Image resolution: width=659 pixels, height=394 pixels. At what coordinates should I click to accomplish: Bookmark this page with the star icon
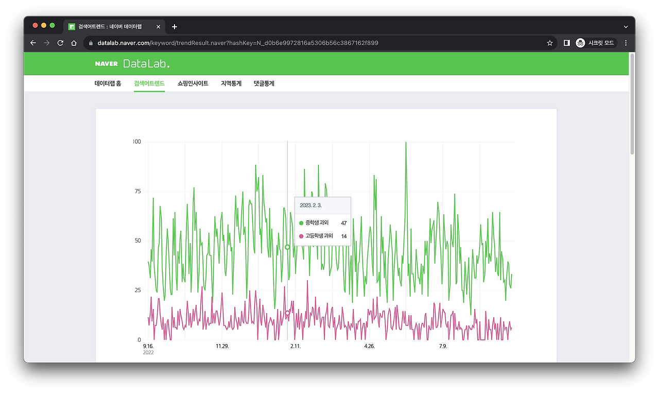tap(549, 43)
